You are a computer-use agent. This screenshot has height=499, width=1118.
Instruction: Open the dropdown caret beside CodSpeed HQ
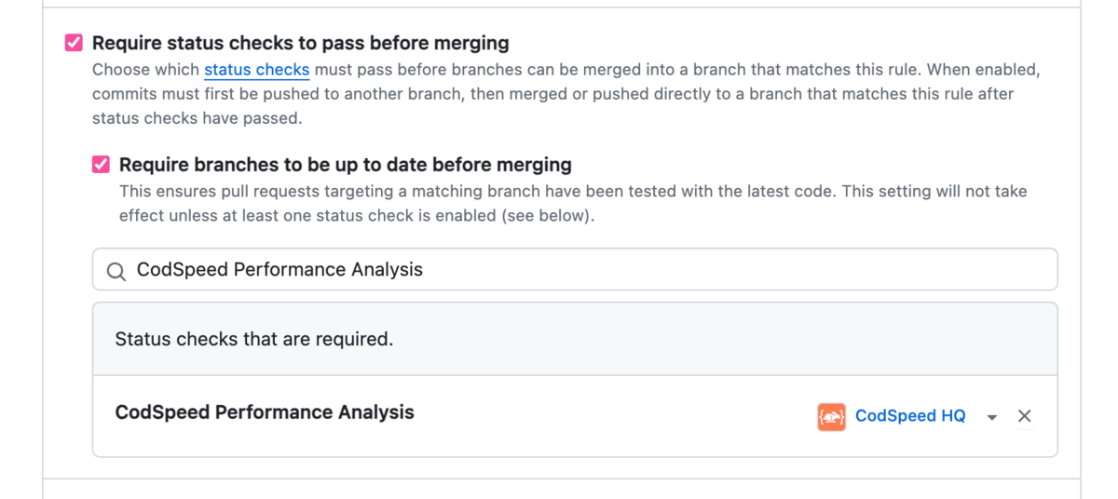tap(992, 417)
